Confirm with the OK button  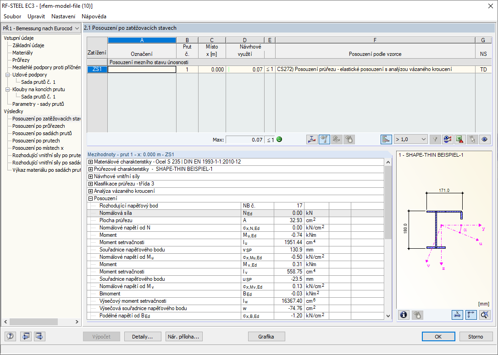click(438, 337)
